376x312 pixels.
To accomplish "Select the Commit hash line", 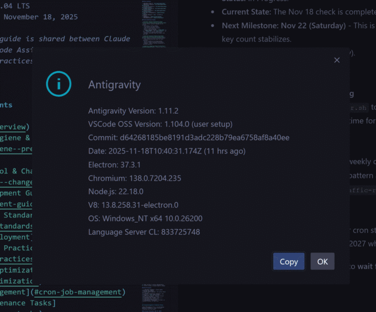I will point(189,138).
